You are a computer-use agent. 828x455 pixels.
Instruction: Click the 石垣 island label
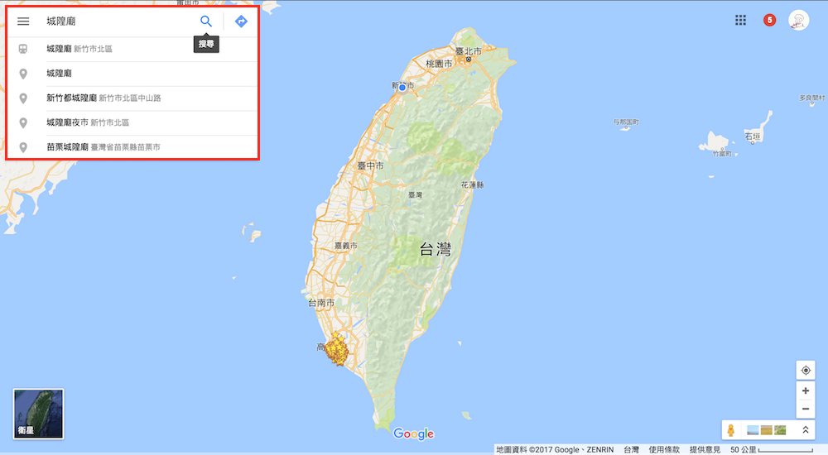pos(753,136)
